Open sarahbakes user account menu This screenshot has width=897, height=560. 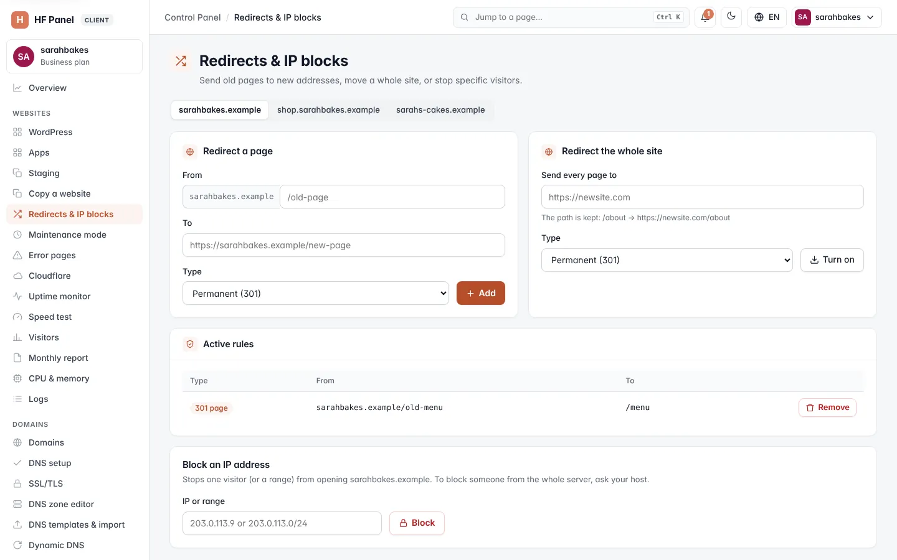(x=837, y=17)
